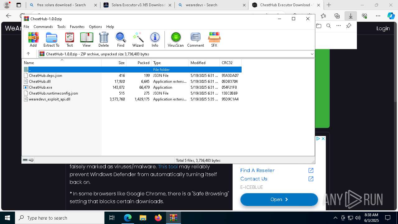The image size is (398, 224).
Task: Open the File menu
Action: tap(26, 27)
